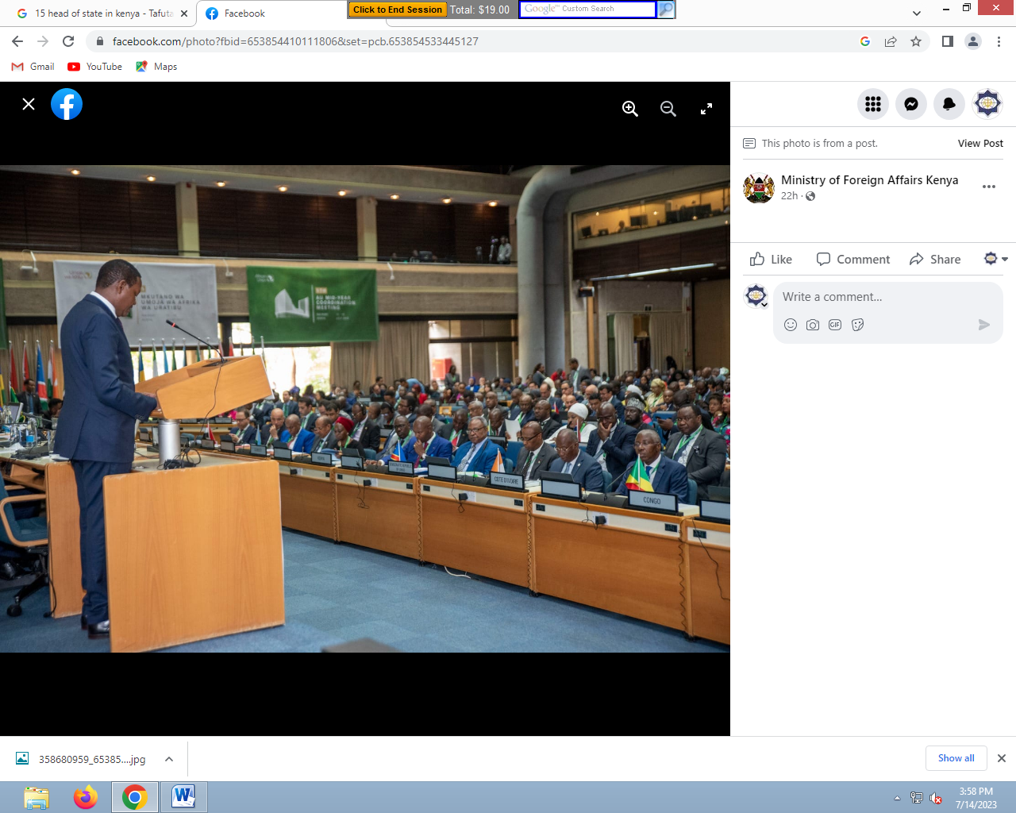The height and width of the screenshot is (813, 1016).
Task: Switch to the '15 head of state' tab
Action: click(103, 13)
